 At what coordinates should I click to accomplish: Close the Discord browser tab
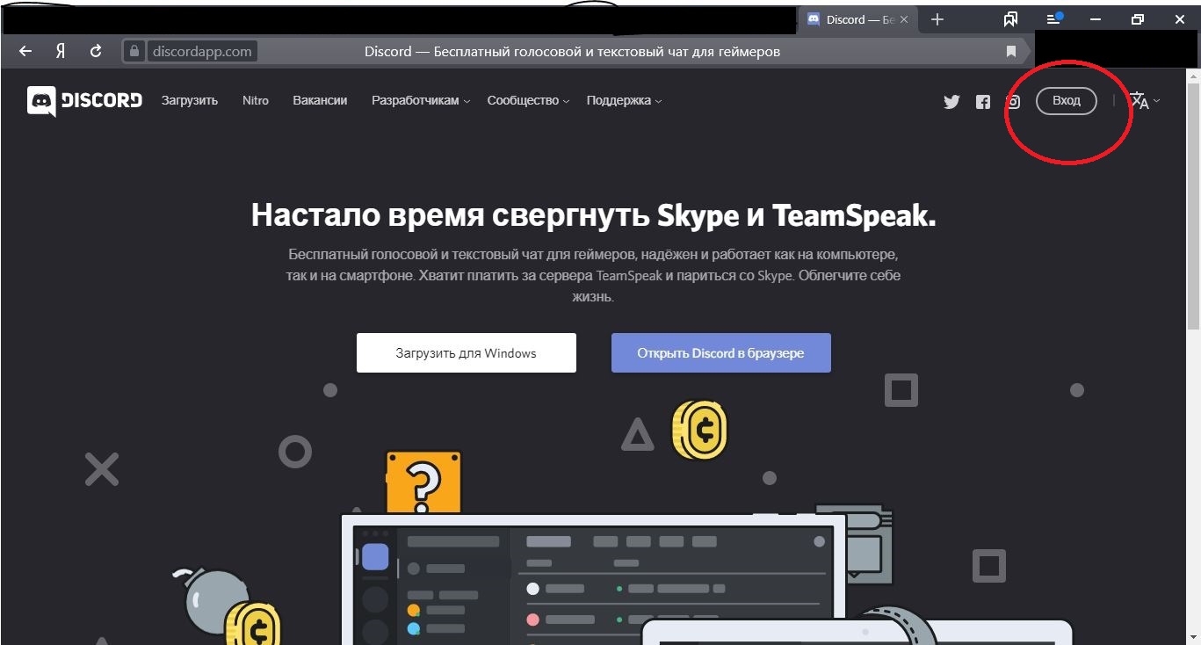point(904,19)
